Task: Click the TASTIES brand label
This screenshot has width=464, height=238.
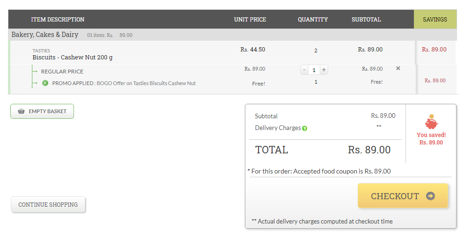Action: 41,50
